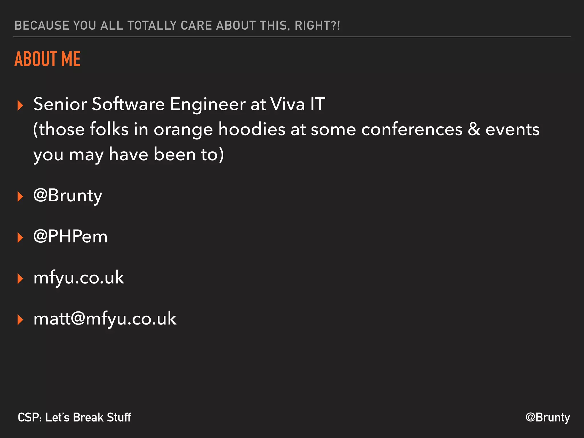Click the matt@mfyu.co.uk email address
The image size is (584, 438).
pyautogui.click(x=105, y=319)
